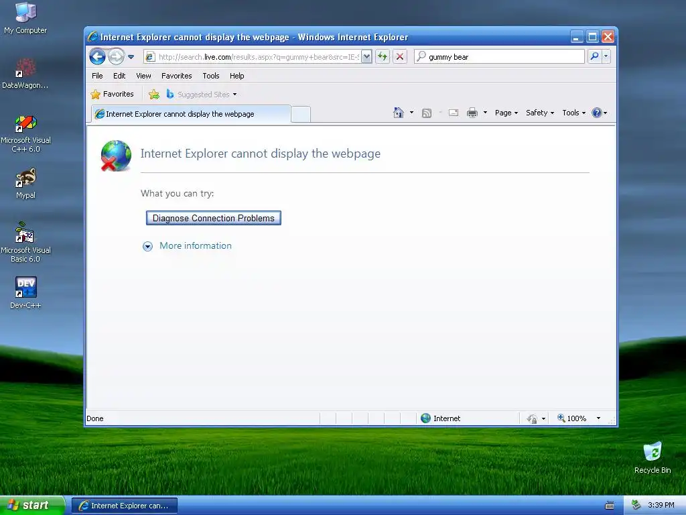The image size is (686, 515).
Task: Select the My Computer desktop icon
Action: 25,18
